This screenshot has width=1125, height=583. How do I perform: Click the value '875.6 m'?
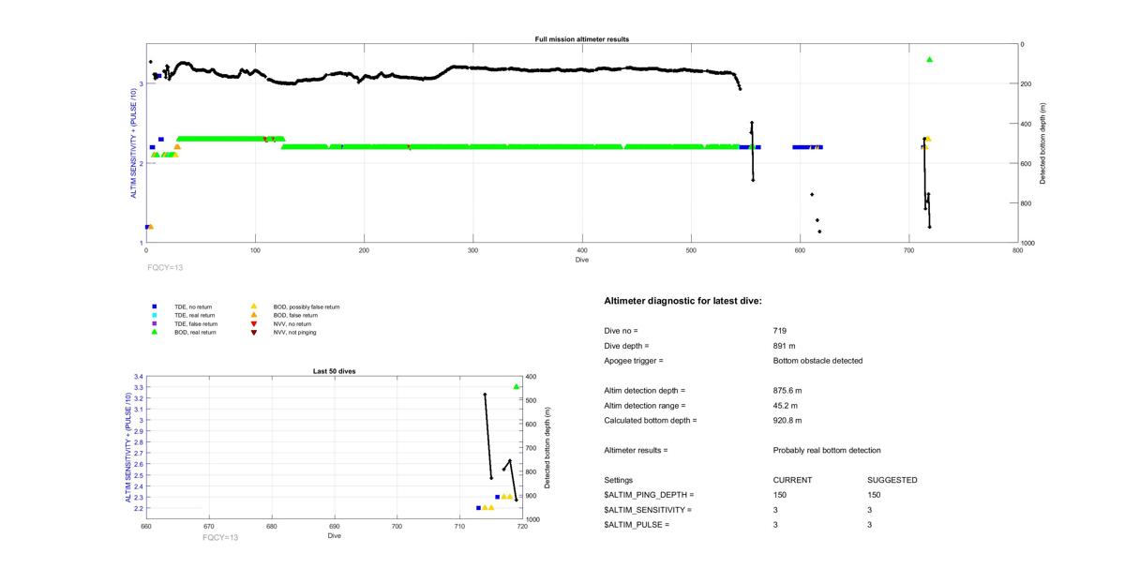(x=787, y=391)
